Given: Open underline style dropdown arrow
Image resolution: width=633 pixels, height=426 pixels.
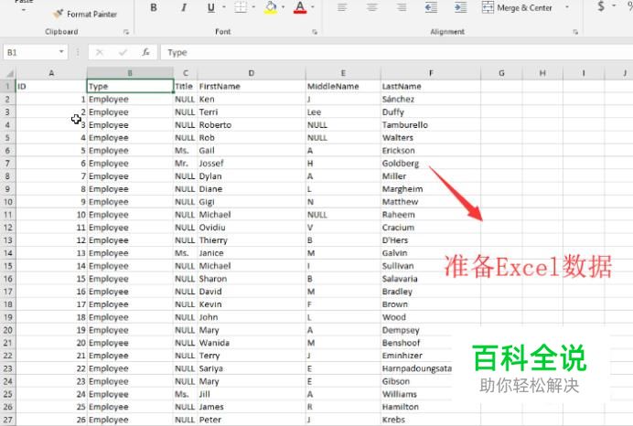Looking at the screenshot, I should point(223,7).
